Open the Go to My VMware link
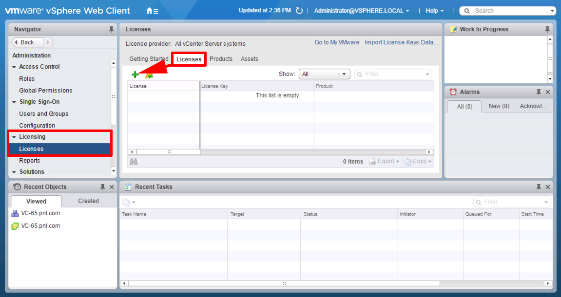Screen dimensions: 561x297 337,42
